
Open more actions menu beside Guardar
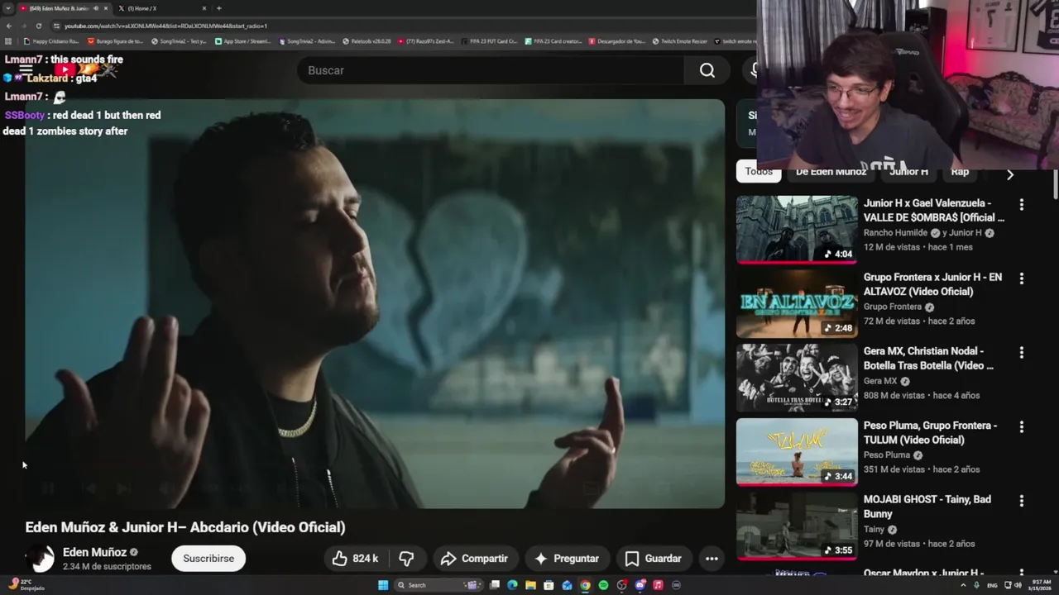712,559
